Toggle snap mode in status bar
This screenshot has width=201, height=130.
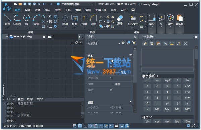click(x=75, y=126)
